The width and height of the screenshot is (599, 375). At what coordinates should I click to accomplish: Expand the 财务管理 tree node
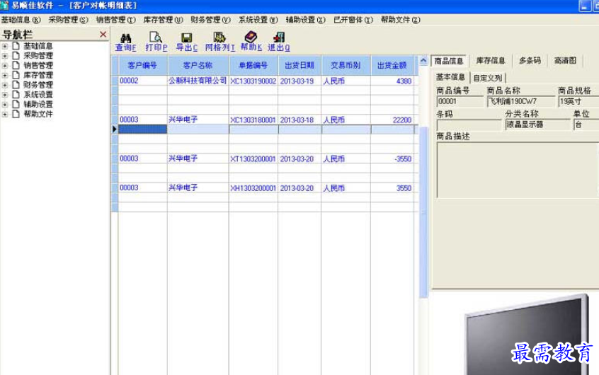pos(4,85)
